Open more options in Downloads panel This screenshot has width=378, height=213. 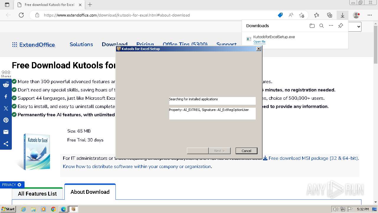coord(331,26)
